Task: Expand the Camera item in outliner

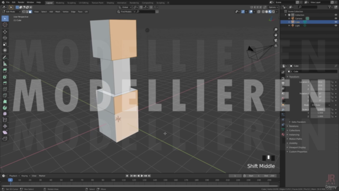Action: (x=289, y=19)
